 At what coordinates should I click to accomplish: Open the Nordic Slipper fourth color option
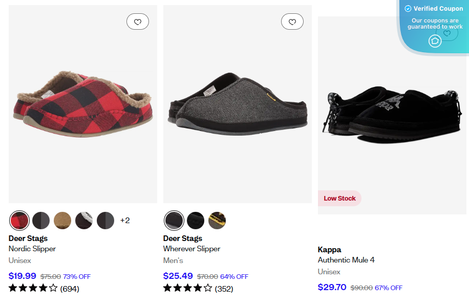pos(84,220)
